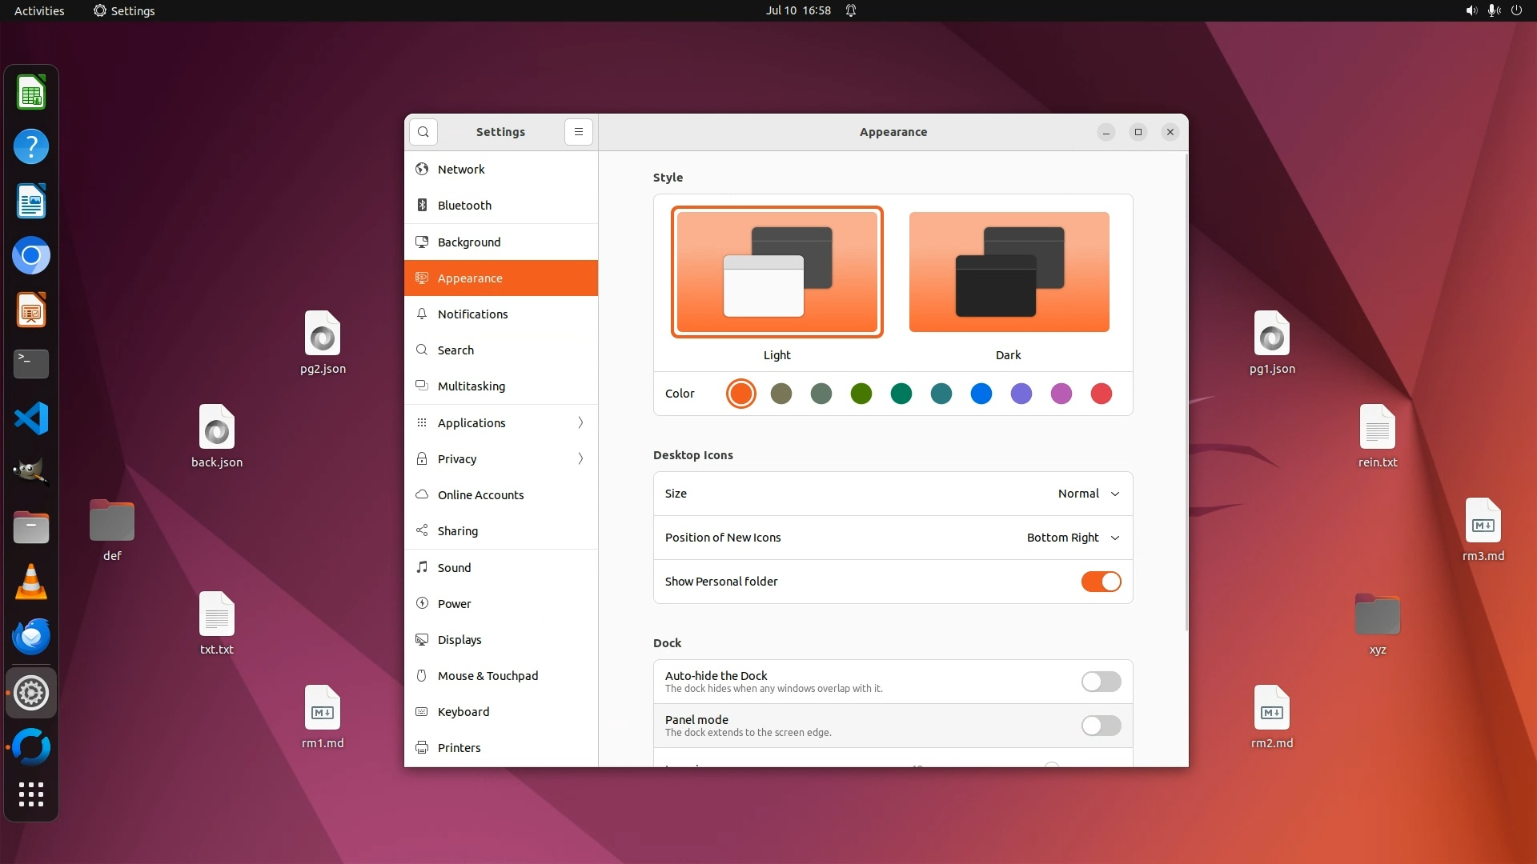Viewport: 1537px width, 864px height.
Task: Go to the Displays settings page
Action: [459, 640]
